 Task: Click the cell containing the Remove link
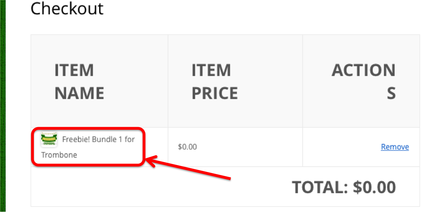point(361,147)
